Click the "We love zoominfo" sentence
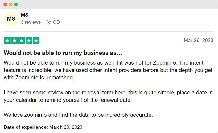 click(78, 115)
